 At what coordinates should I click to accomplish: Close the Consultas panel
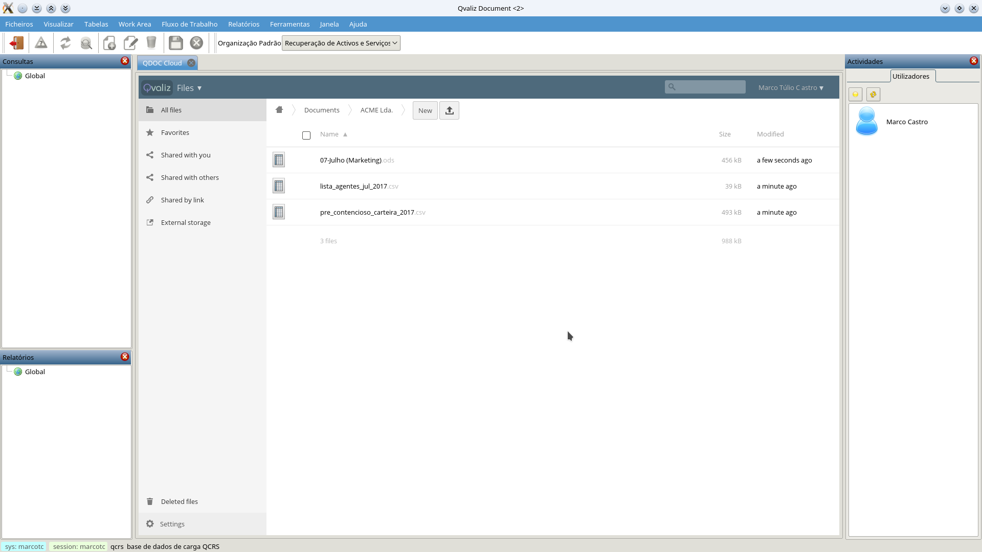[x=124, y=61]
